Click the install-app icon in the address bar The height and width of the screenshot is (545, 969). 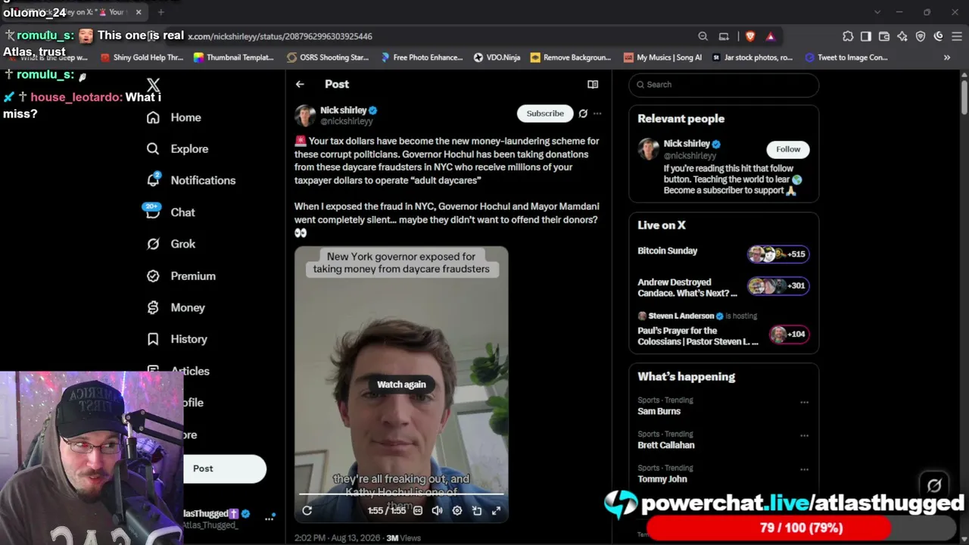(x=724, y=36)
